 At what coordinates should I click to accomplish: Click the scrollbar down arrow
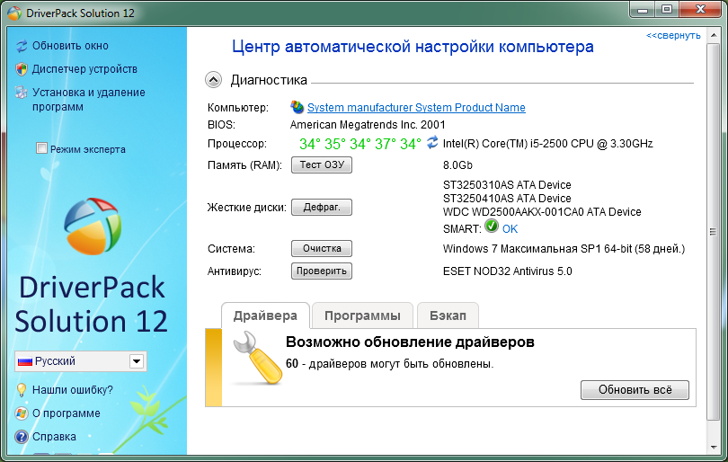(x=713, y=448)
